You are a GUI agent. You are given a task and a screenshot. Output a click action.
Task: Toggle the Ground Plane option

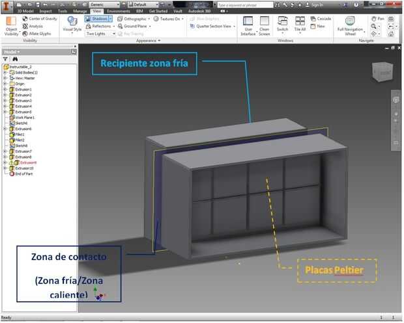pyautogui.click(x=132, y=26)
